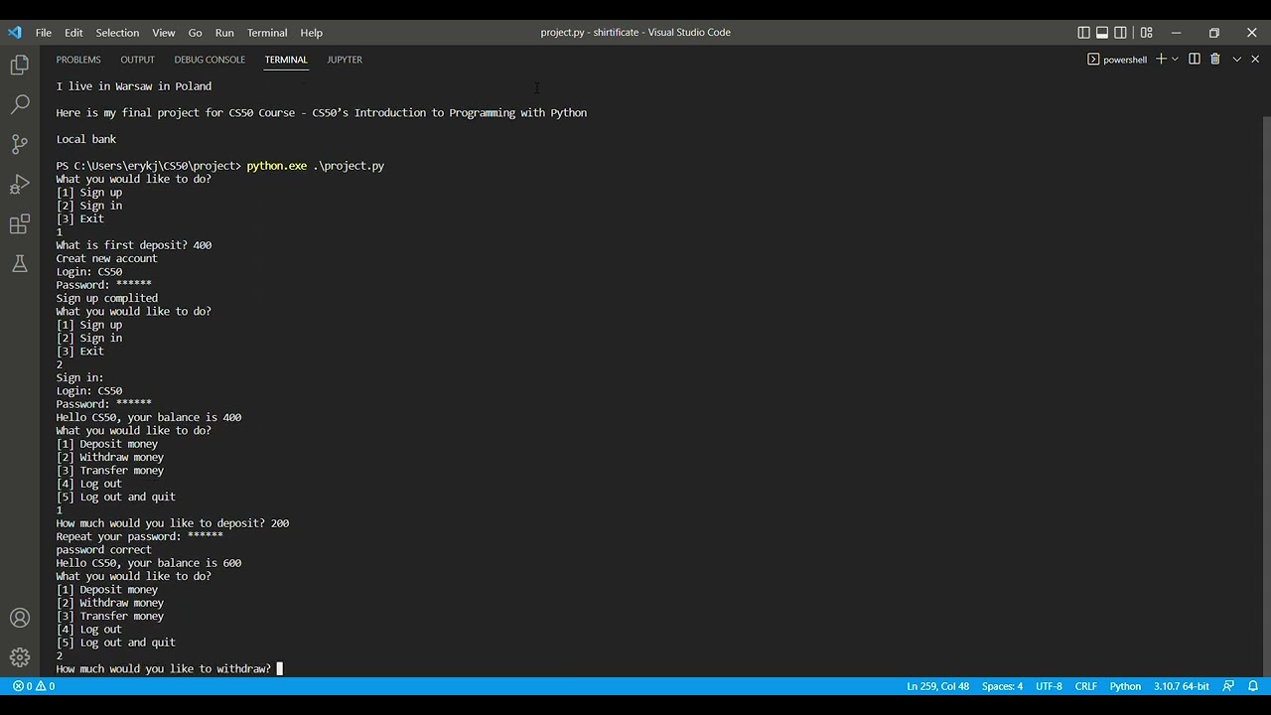Open the Extensions view

(20, 224)
